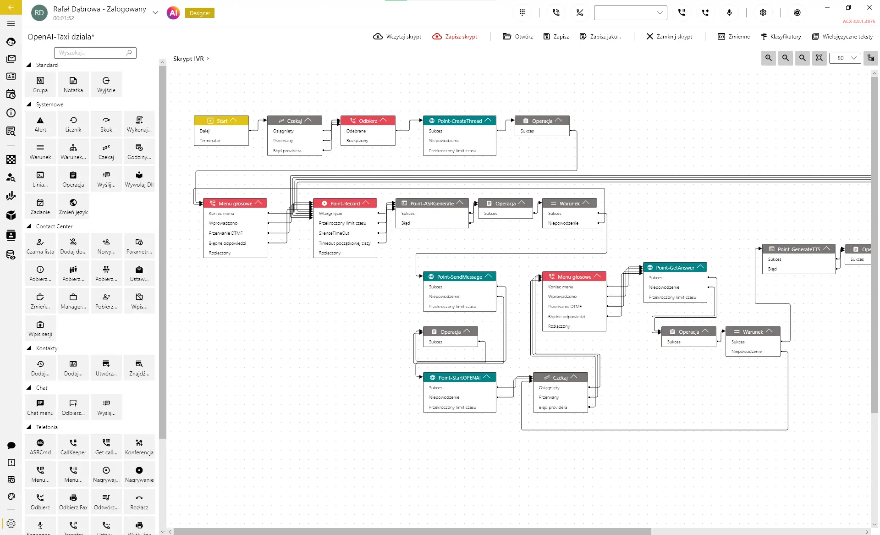Open the Klasyfikatory menu item
The height and width of the screenshot is (535, 880).
pos(781,37)
